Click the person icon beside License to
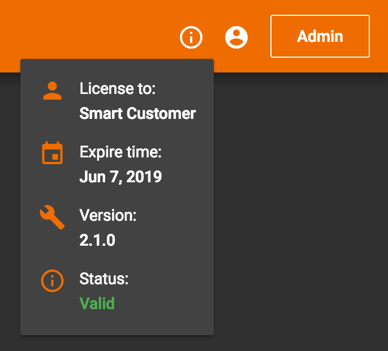 (x=52, y=91)
